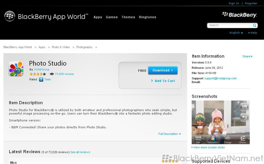Click the File Size 4159 KB text

pyautogui.click(x=204, y=73)
